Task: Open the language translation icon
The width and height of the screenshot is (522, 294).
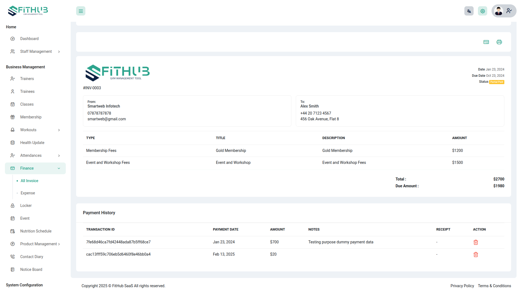Action: 469,11
